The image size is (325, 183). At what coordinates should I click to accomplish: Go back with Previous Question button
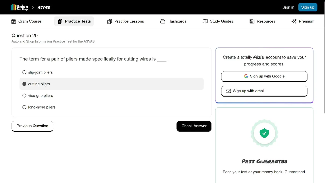click(32, 126)
